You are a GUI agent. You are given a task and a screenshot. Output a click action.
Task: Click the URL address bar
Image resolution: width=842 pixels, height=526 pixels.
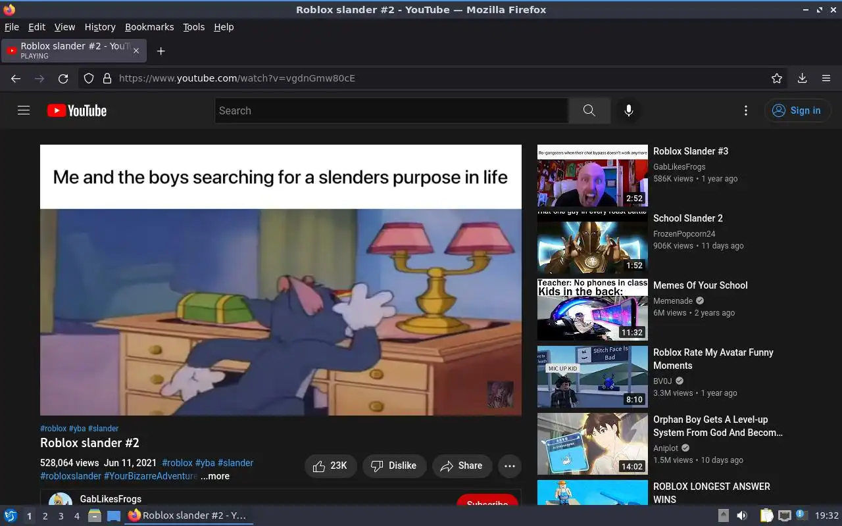(434, 78)
